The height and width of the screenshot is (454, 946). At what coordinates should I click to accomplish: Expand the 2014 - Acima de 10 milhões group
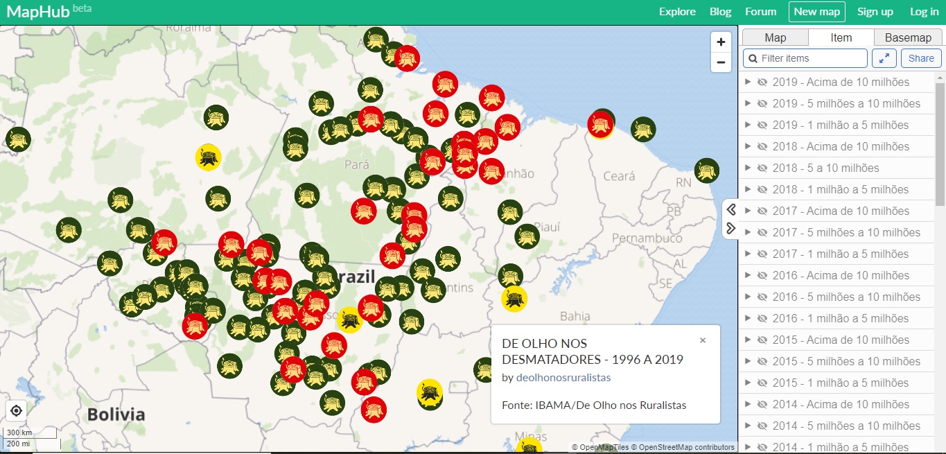click(x=748, y=404)
